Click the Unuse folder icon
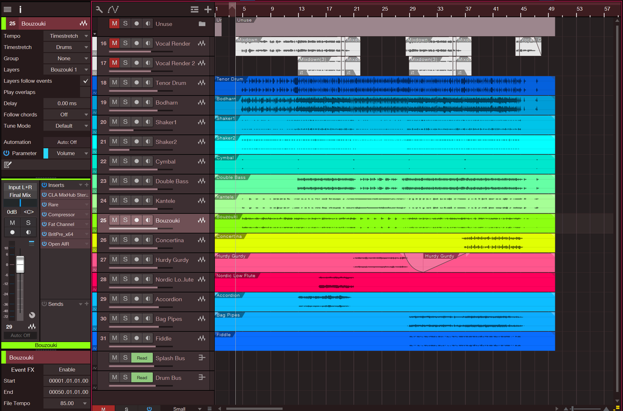 [202, 24]
